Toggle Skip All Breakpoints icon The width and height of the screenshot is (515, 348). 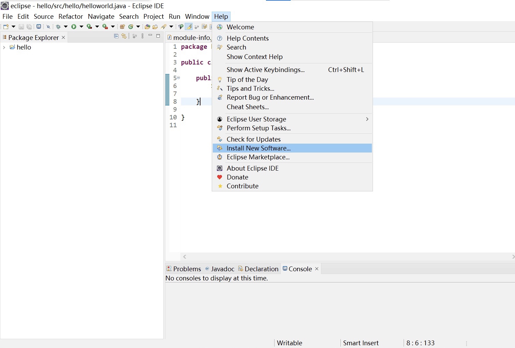click(x=48, y=27)
